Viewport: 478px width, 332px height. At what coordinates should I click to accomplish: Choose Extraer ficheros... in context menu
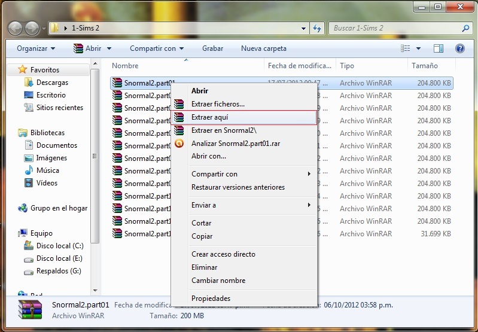pyautogui.click(x=244, y=104)
